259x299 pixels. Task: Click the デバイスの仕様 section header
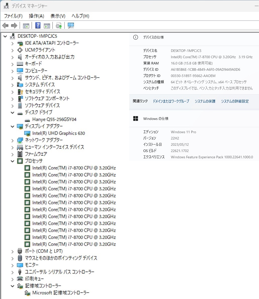(x=154, y=37)
